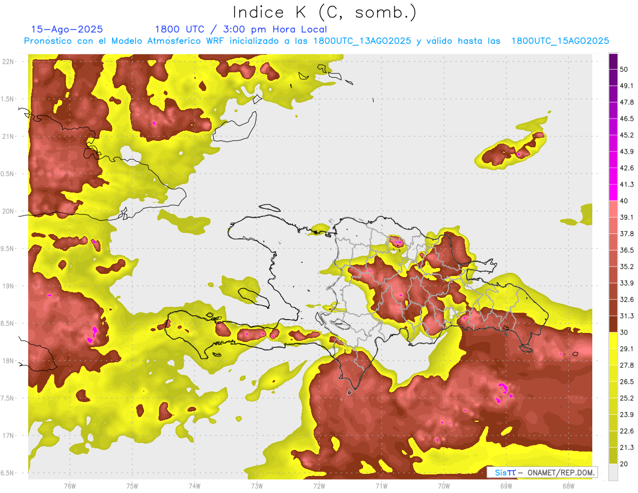This screenshot has height=493, width=638.
Task: Click the legend value "35.2"
Action: pyautogui.click(x=627, y=266)
